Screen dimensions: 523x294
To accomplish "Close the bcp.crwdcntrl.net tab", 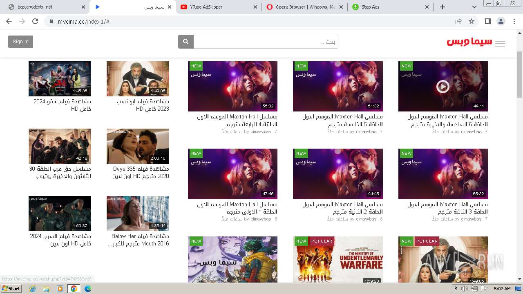I will coord(83,7).
